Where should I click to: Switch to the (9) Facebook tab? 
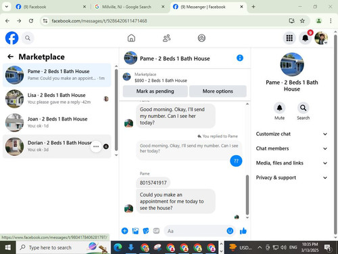click(x=50, y=7)
